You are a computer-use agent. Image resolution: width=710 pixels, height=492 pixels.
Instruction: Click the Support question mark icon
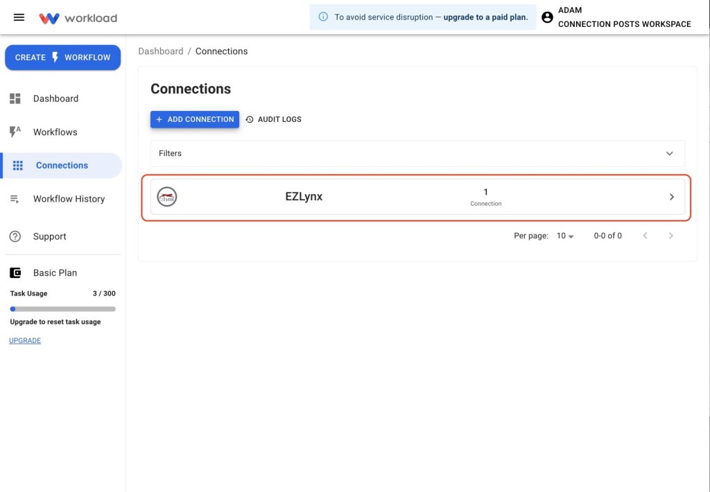tap(15, 236)
